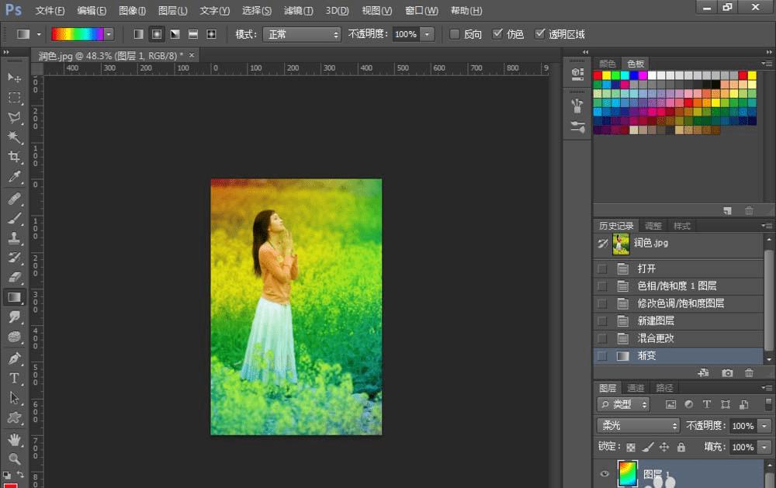
Task: Select the 打开 history state
Action: tap(646, 268)
